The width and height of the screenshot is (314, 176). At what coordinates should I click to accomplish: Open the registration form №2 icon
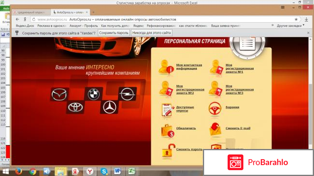click(166, 88)
